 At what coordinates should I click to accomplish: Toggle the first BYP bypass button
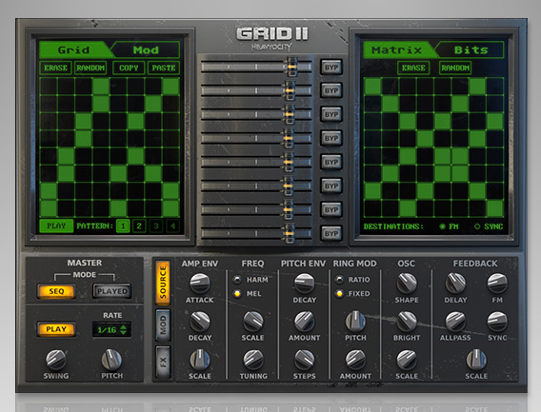331,67
